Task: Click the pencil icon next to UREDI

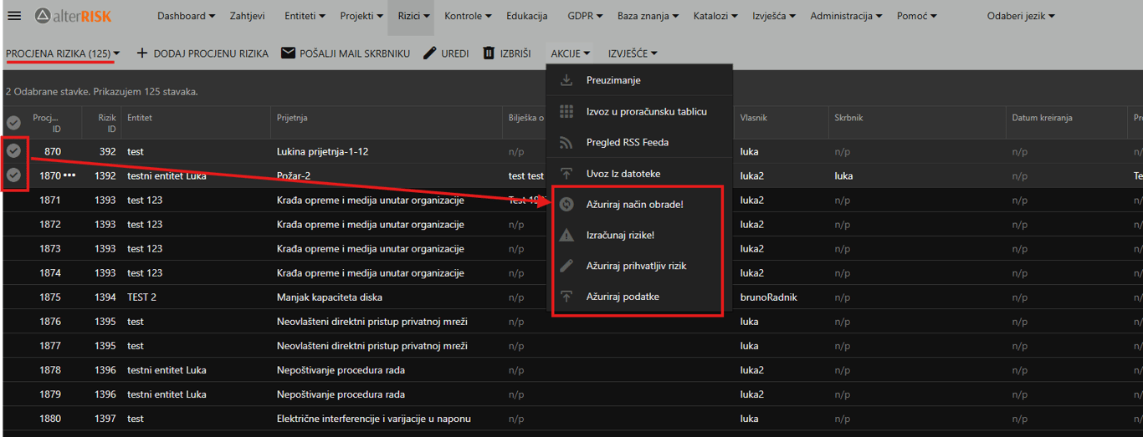Action: [430, 53]
